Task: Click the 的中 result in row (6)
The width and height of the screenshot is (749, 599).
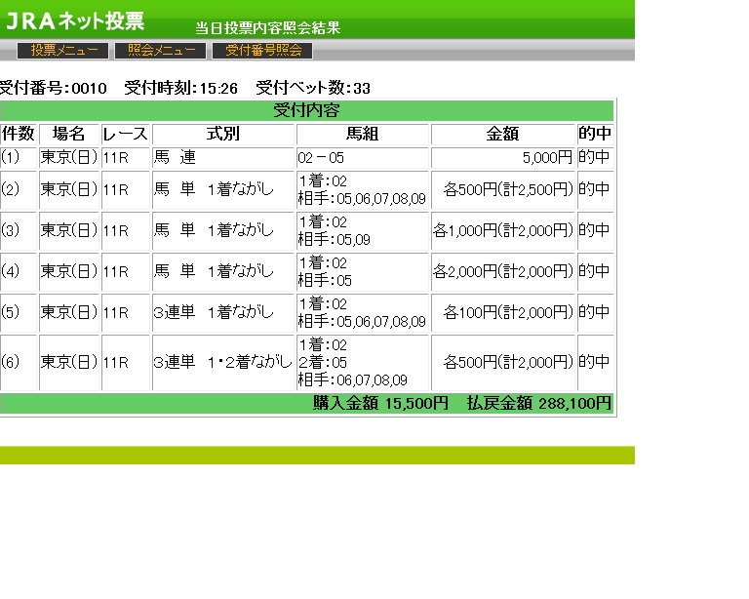Action: tap(595, 362)
